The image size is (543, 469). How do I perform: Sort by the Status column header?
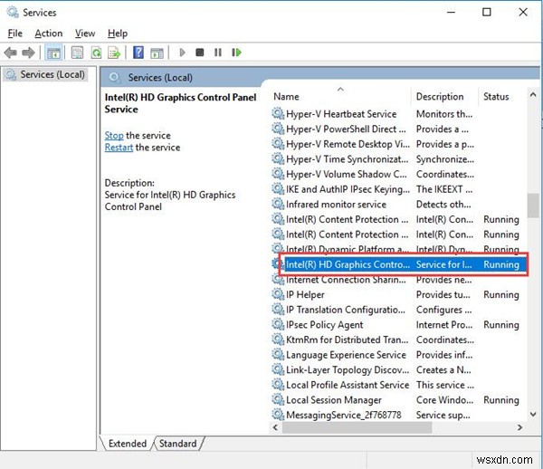coord(503,96)
